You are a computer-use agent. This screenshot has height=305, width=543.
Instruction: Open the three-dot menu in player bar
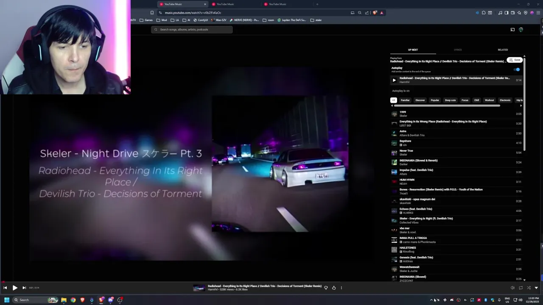pyautogui.click(x=341, y=288)
